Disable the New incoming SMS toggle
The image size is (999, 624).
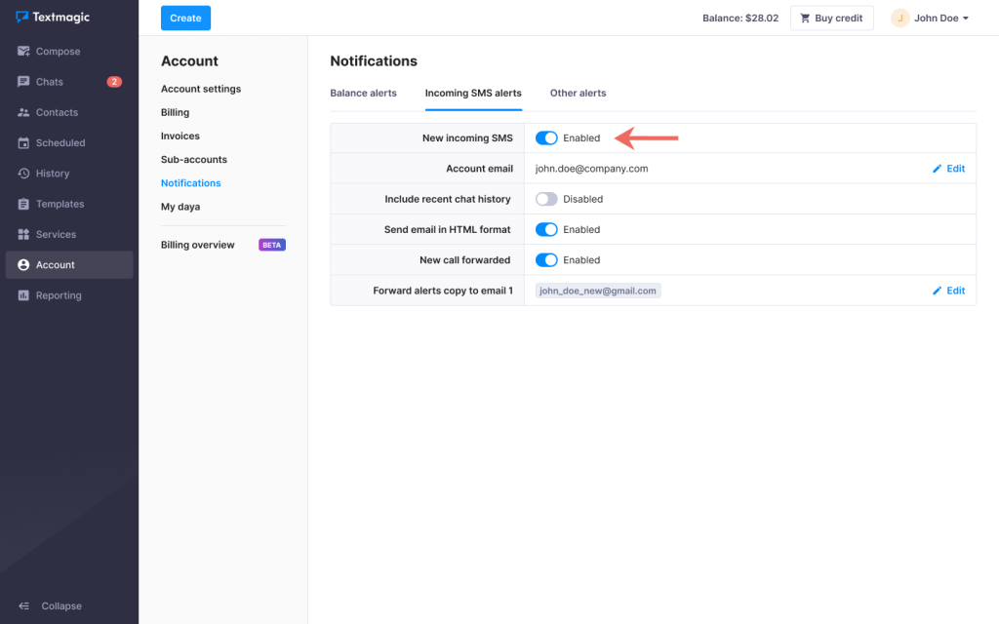click(x=546, y=138)
